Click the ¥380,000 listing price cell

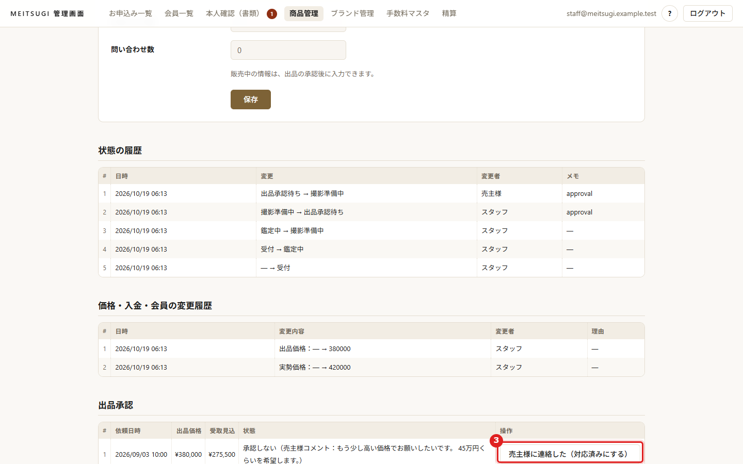pyautogui.click(x=188, y=455)
